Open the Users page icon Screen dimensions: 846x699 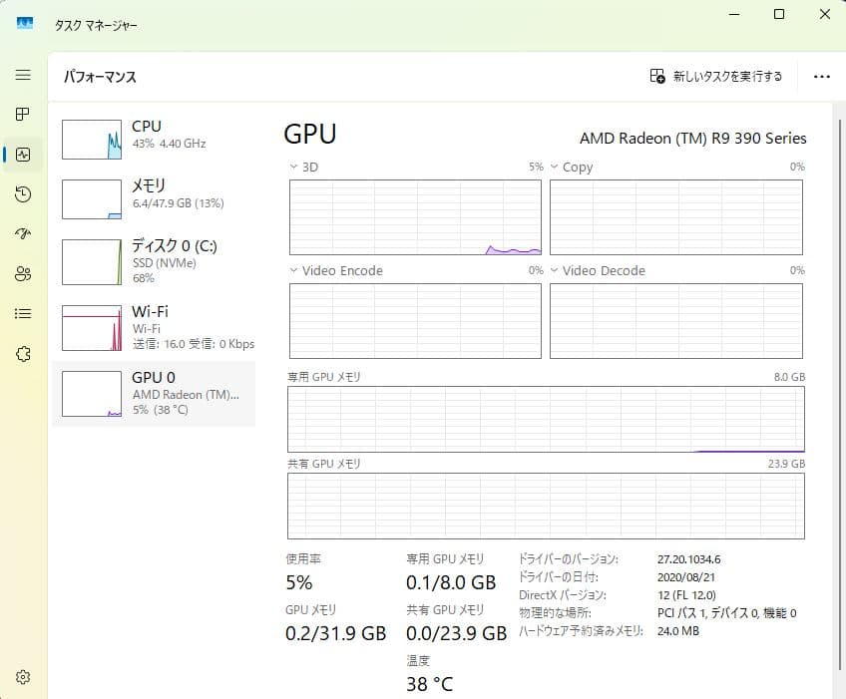click(22, 273)
